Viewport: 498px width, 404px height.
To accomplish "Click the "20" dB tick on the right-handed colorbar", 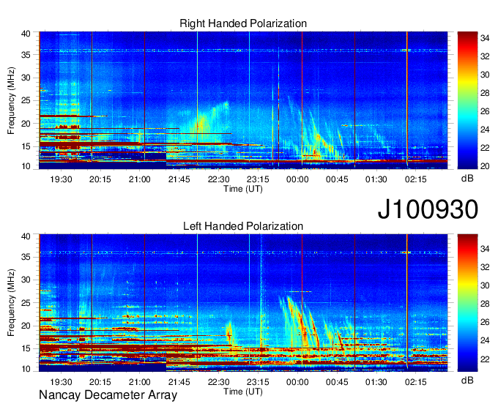I will tap(485, 166).
